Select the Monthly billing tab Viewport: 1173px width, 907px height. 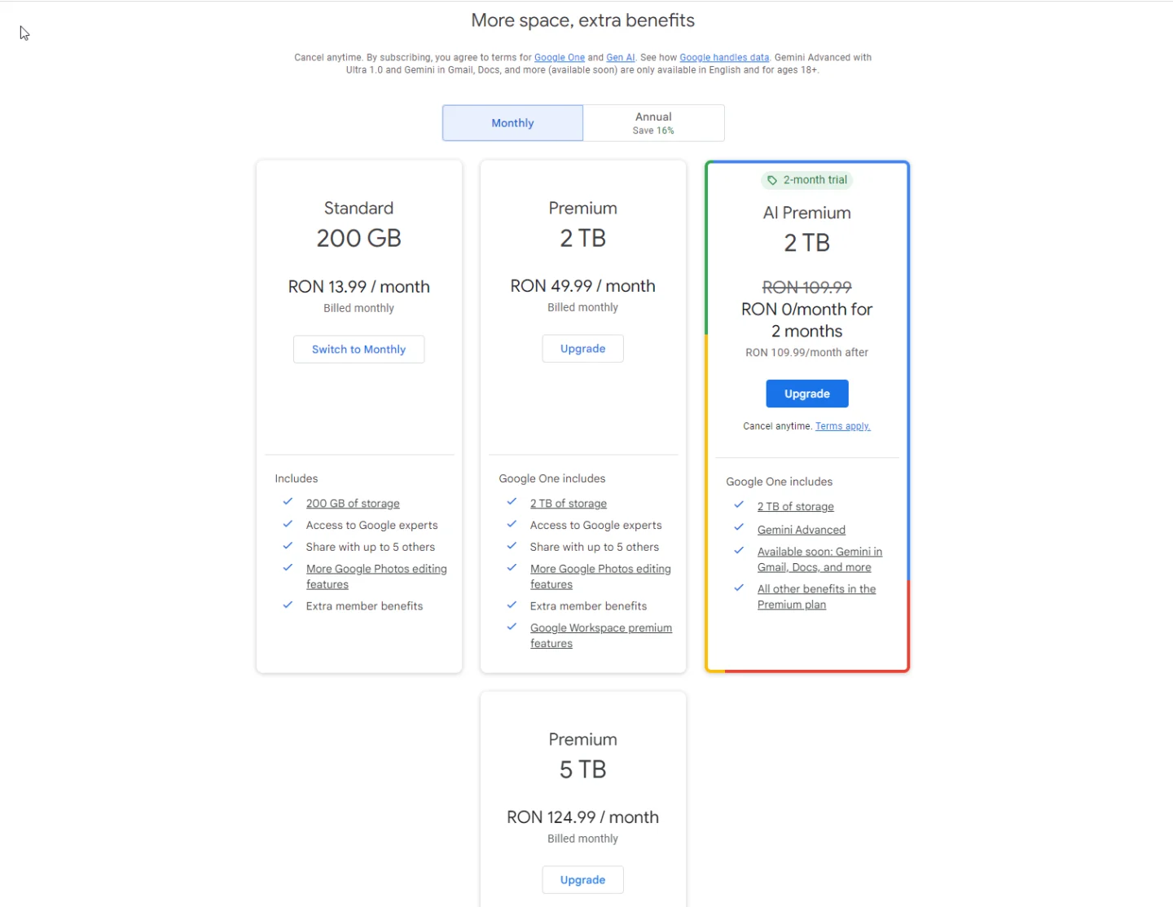click(x=512, y=123)
